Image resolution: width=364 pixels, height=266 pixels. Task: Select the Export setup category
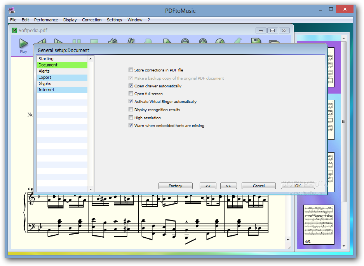pos(62,78)
